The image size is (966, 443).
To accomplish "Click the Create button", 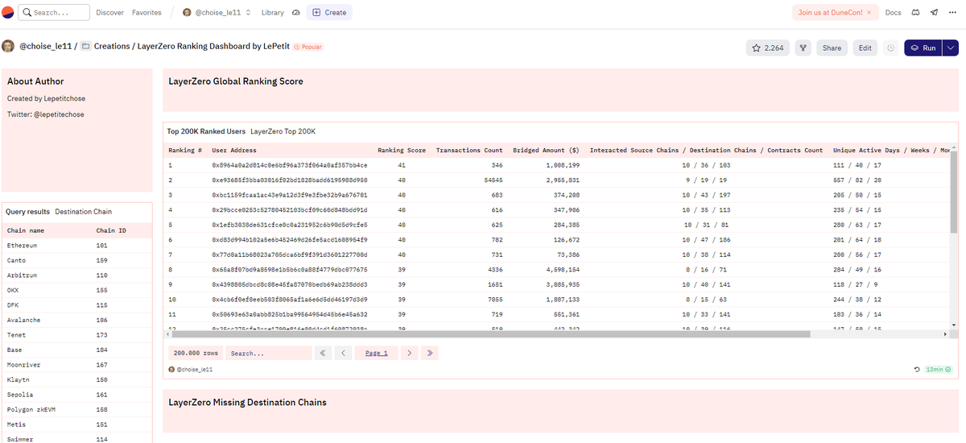I will click(329, 13).
